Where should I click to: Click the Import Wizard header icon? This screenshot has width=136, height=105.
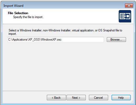[125, 16]
